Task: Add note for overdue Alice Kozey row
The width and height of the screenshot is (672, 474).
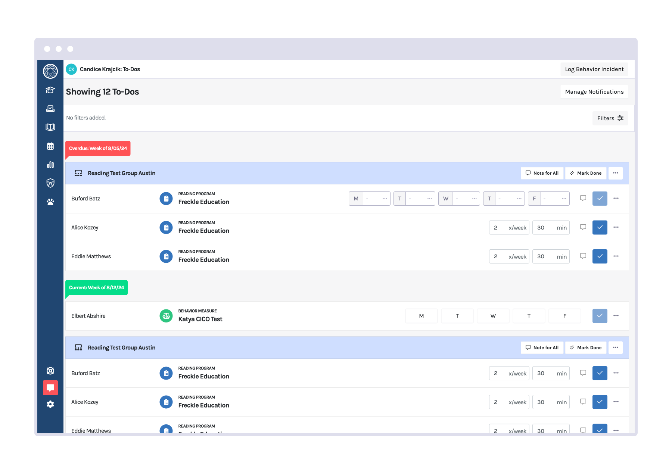Action: tap(583, 227)
